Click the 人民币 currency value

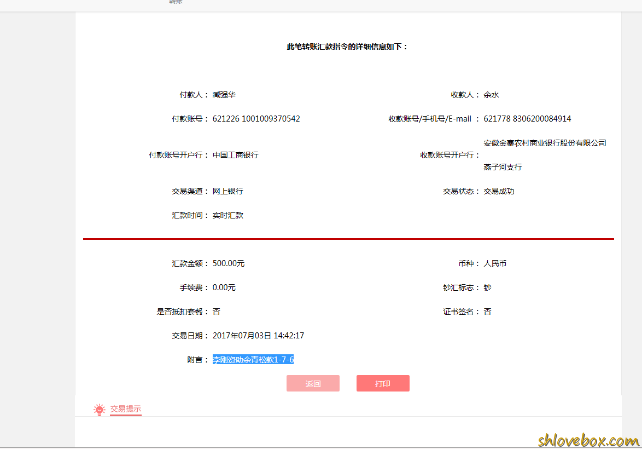click(495, 263)
